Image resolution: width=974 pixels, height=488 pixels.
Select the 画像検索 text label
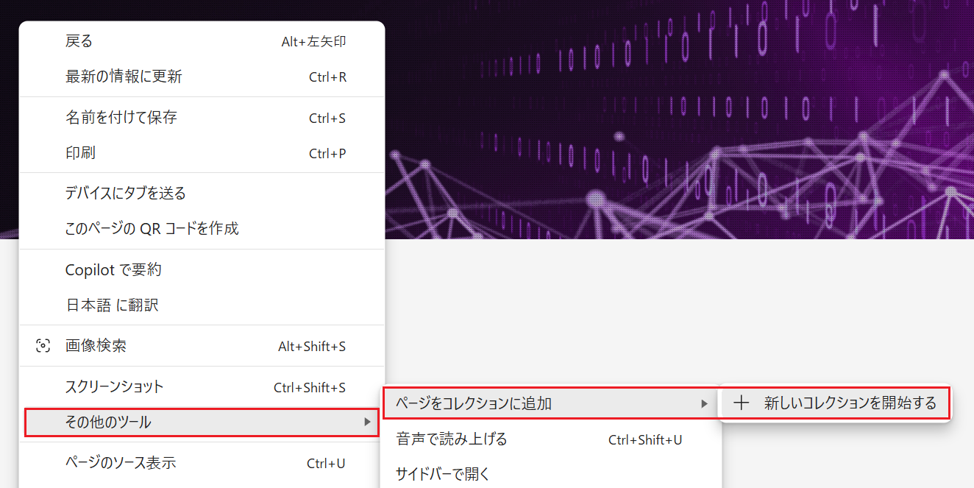(x=96, y=346)
